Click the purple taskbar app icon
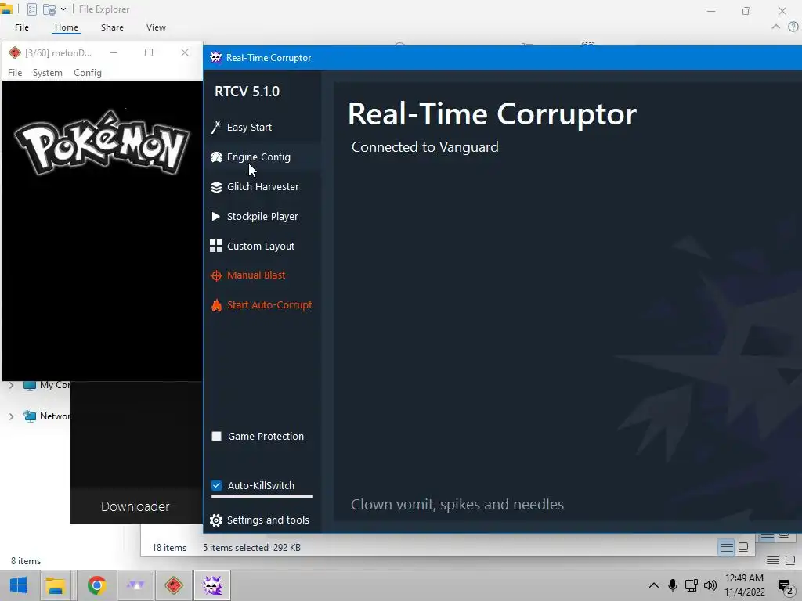The width and height of the screenshot is (802, 601). coord(135,585)
